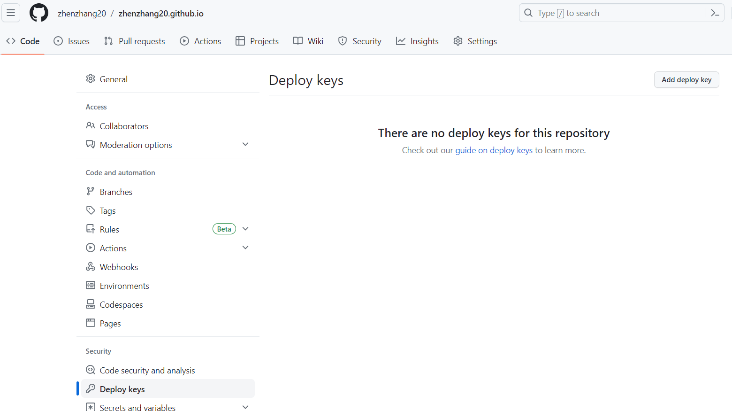This screenshot has width=732, height=411.
Task: Open Codespaces settings page
Action: (x=168, y=304)
